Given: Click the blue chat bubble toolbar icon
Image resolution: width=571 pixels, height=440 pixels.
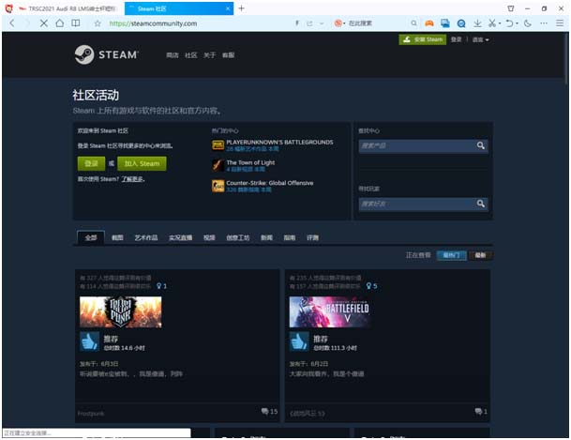Looking at the screenshot, I should (x=461, y=23).
